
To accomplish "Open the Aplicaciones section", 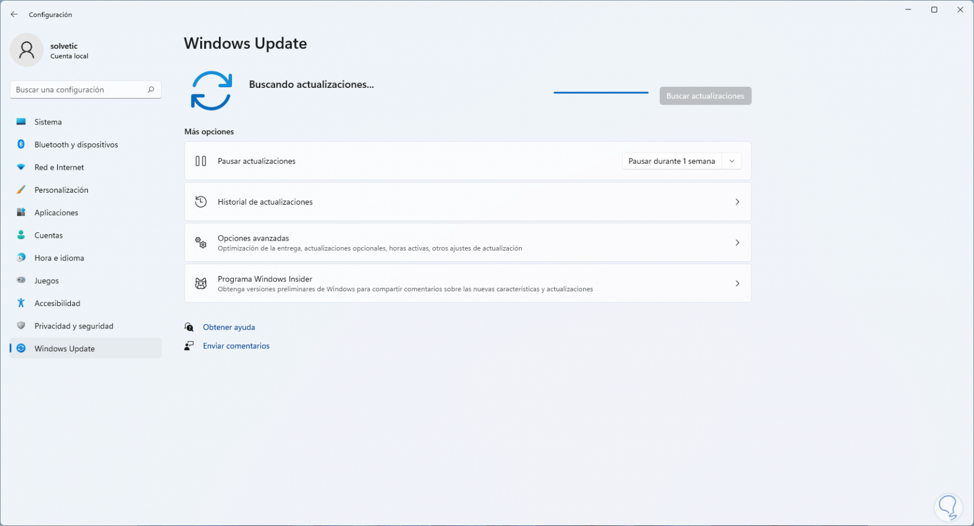I will (86, 212).
